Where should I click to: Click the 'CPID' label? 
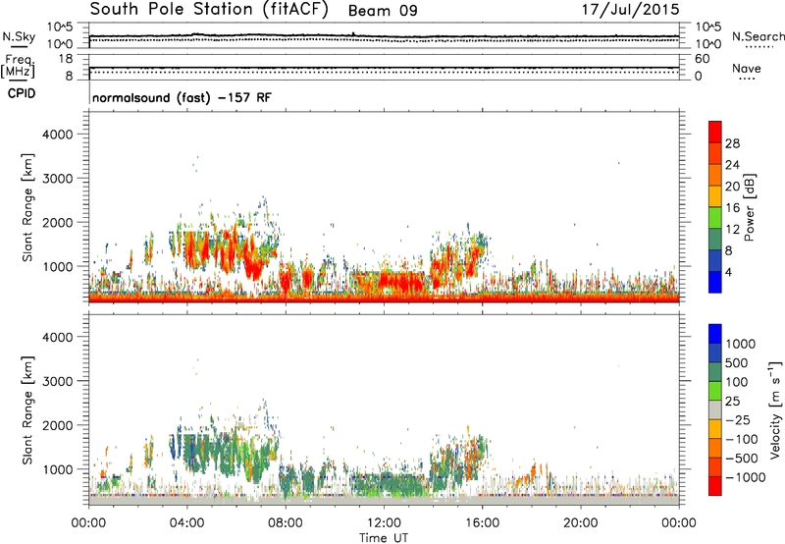(x=22, y=93)
